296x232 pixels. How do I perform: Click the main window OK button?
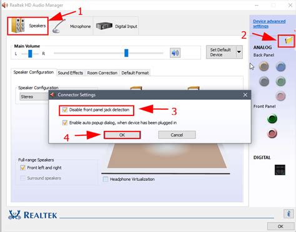pyautogui.click(x=280, y=226)
